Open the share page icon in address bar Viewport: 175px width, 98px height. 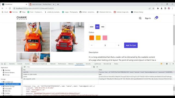pyautogui.click(x=150, y=8)
